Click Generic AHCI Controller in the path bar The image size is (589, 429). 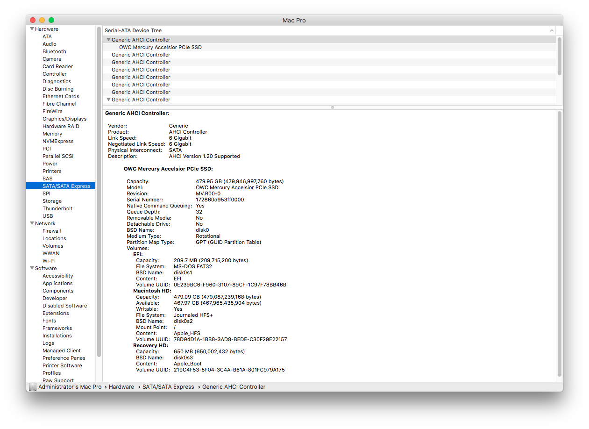(x=234, y=387)
